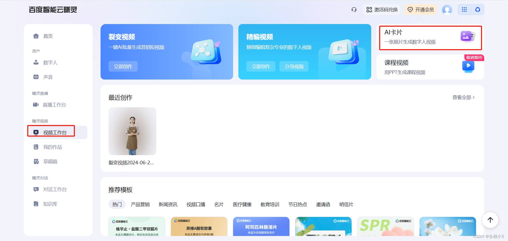Click the 百度智能云曦灵 logo

click(x=53, y=10)
